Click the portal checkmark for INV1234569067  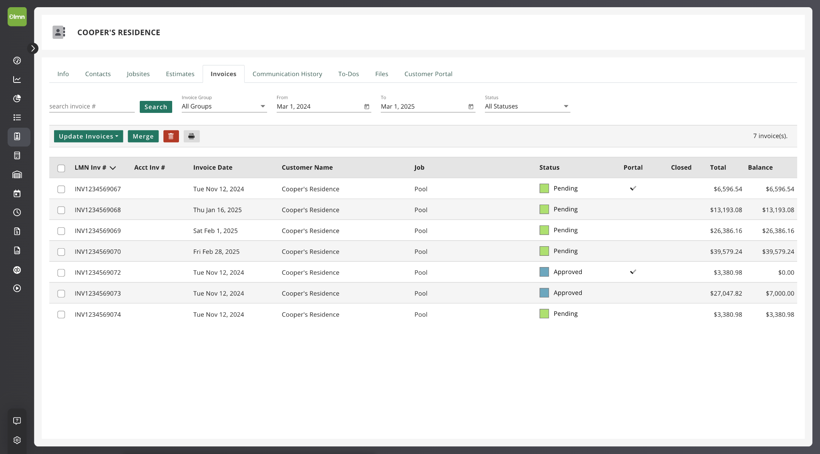point(633,188)
